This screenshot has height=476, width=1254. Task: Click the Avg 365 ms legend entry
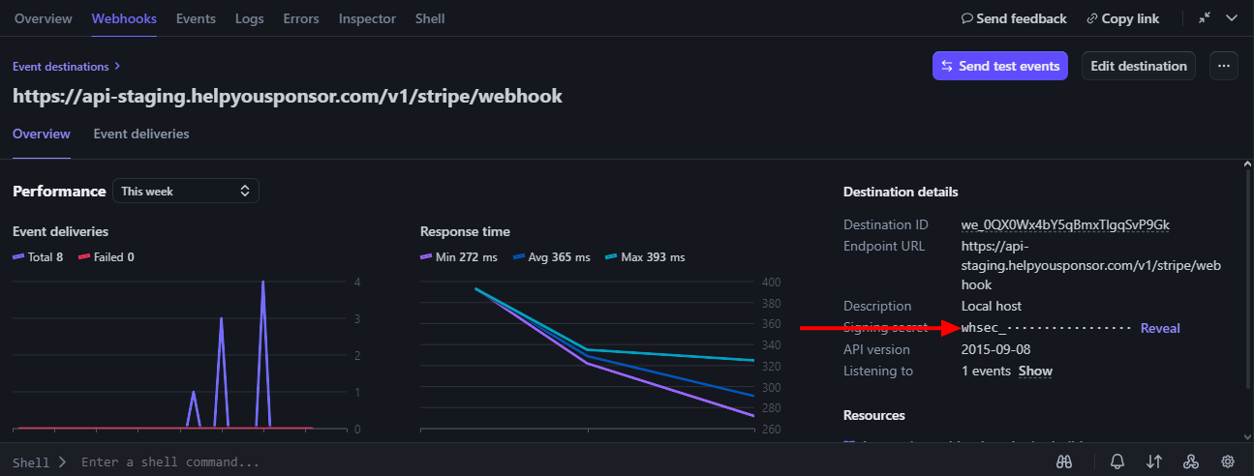(551, 256)
